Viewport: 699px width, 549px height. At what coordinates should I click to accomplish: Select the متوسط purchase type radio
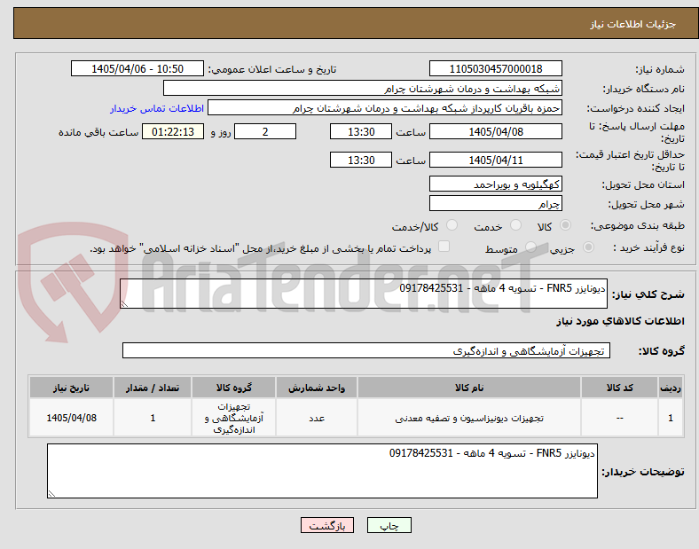[530, 247]
